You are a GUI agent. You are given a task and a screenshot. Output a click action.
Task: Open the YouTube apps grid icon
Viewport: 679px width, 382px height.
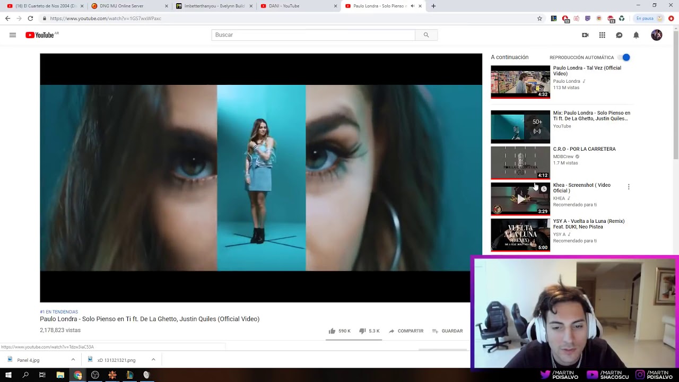point(602,35)
